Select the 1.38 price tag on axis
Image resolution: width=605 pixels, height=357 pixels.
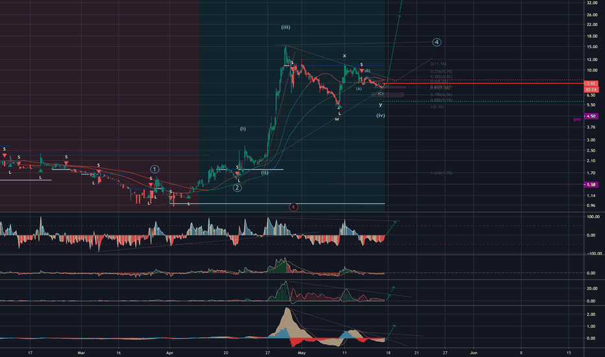pyautogui.click(x=591, y=185)
